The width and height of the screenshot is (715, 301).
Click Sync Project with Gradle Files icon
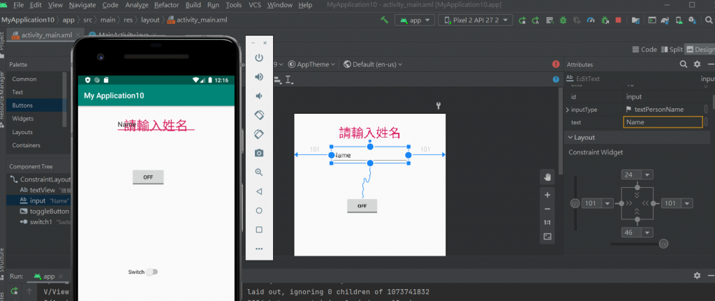(x=665, y=20)
